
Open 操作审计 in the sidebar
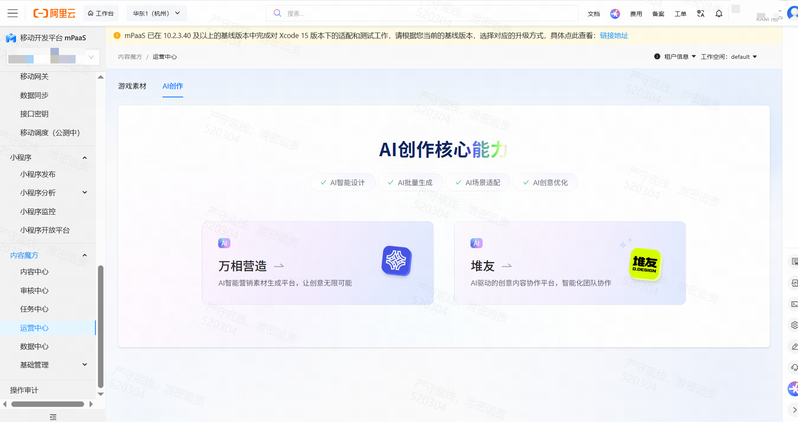[x=24, y=390]
